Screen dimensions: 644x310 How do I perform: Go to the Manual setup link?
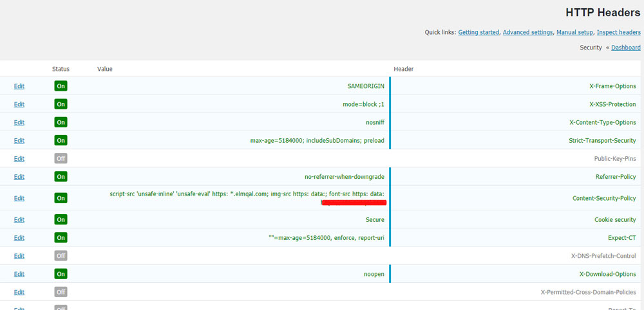(x=574, y=32)
